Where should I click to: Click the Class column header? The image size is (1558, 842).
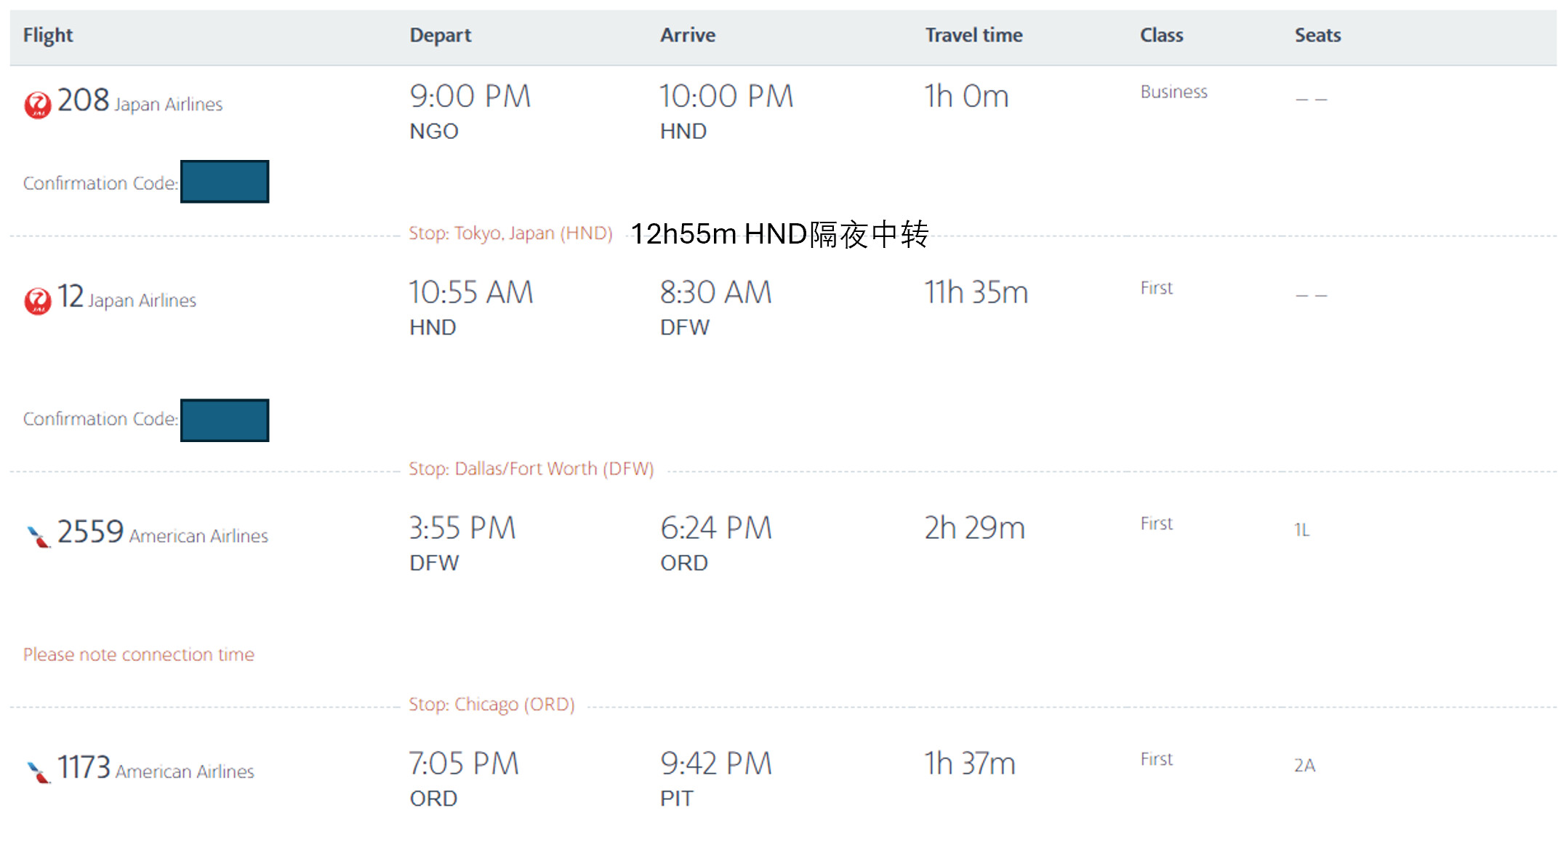pyautogui.click(x=1161, y=35)
